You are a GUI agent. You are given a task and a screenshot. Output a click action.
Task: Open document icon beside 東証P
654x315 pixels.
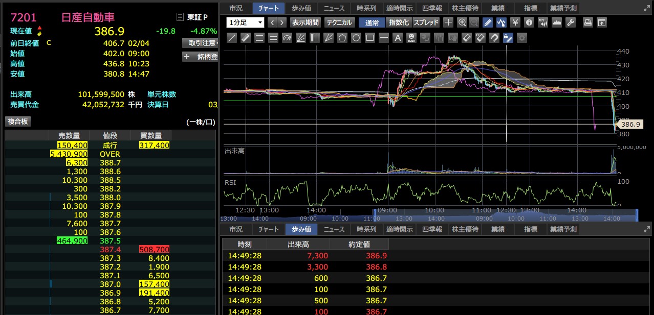click(180, 17)
